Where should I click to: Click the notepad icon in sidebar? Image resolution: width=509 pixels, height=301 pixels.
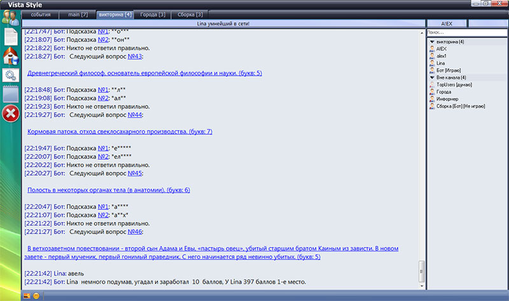click(11, 94)
